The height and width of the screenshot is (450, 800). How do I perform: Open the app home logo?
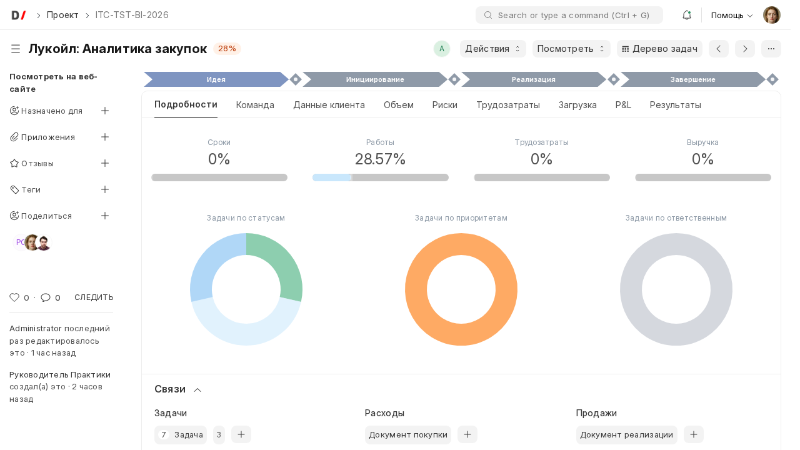tap(19, 15)
